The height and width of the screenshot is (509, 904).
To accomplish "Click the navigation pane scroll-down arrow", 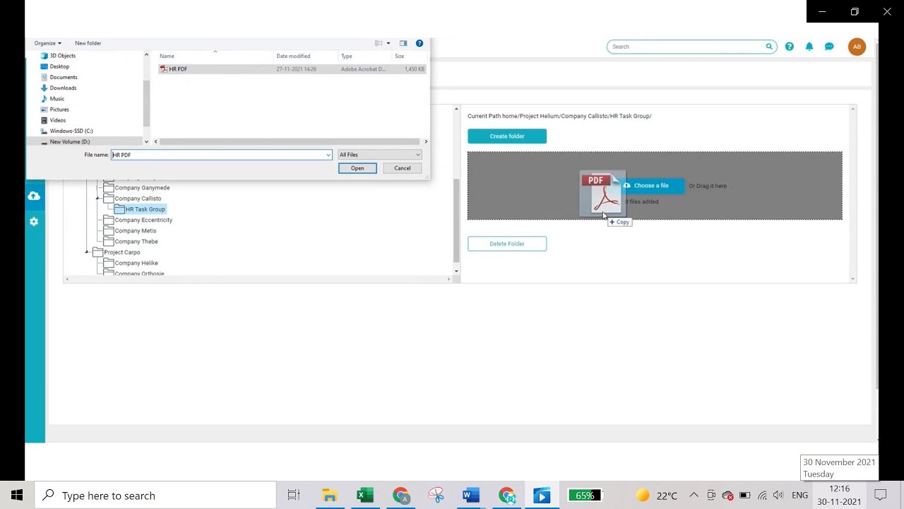I will coord(147,141).
